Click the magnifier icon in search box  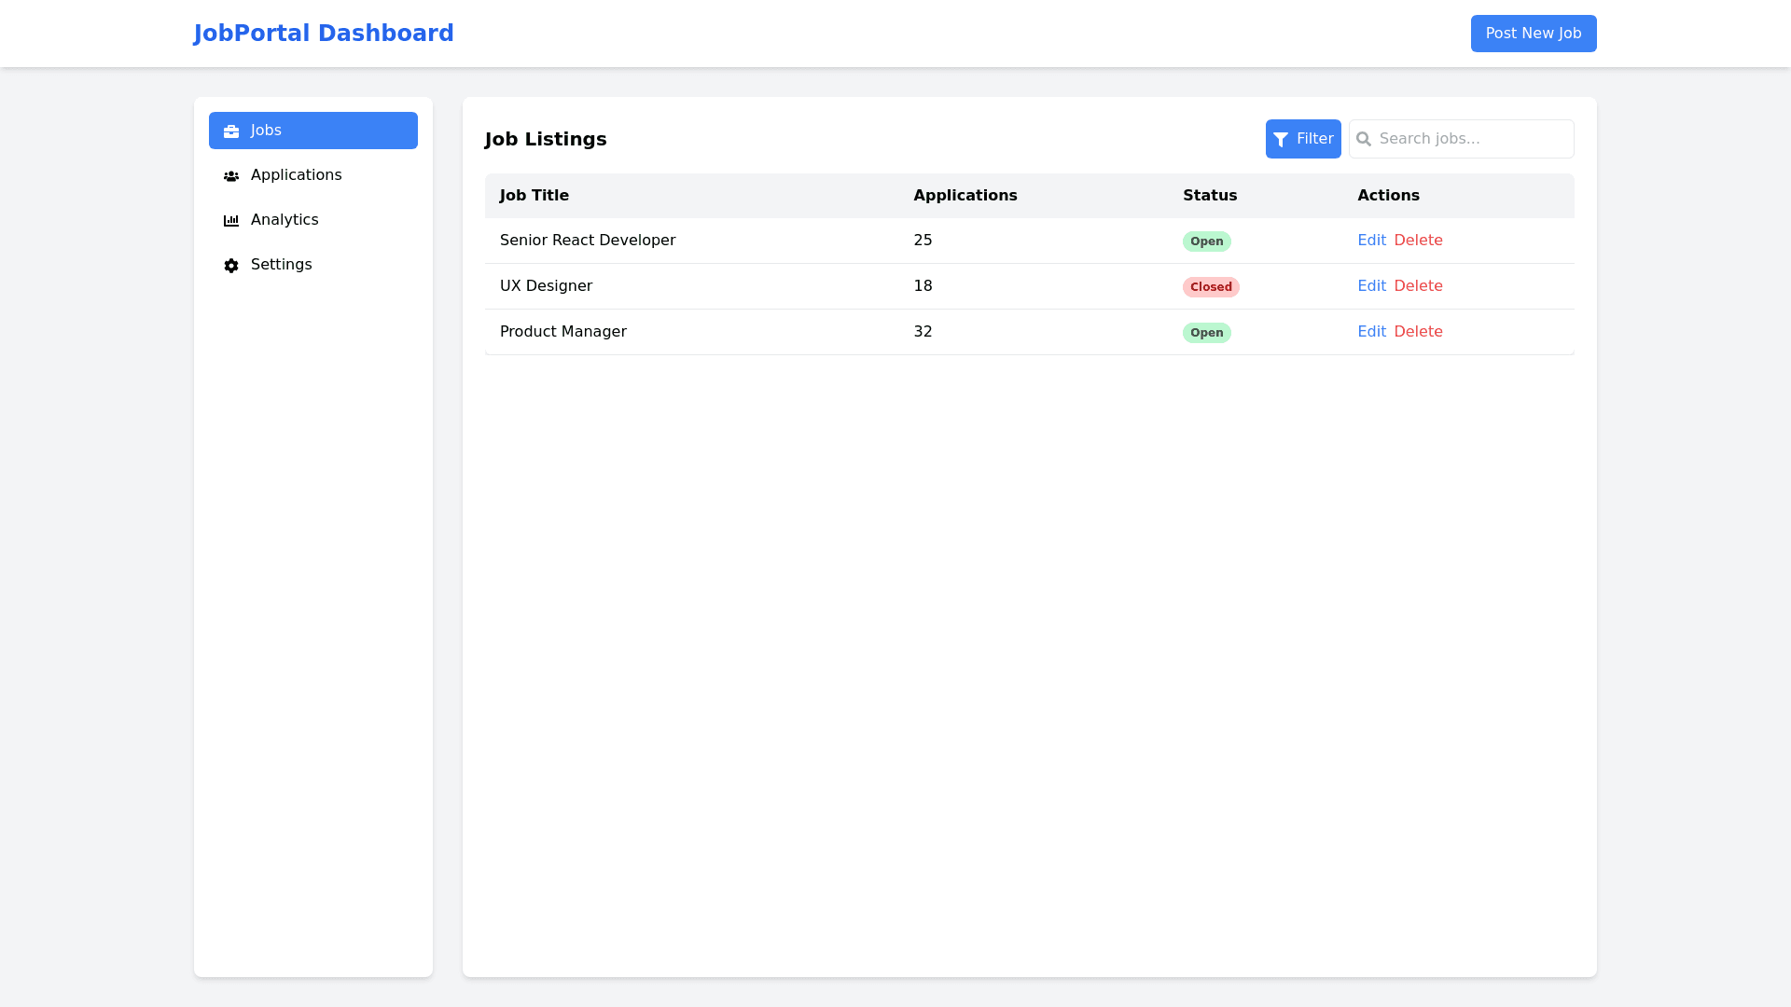(1364, 140)
